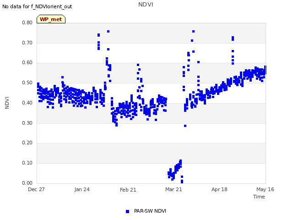Click the vertical NDVI y-axis title
The width and height of the screenshot is (293, 220).
[7, 103]
